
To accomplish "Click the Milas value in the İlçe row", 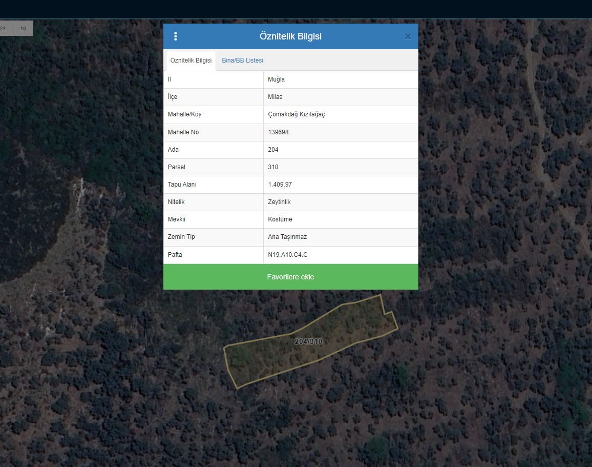I will click(275, 97).
